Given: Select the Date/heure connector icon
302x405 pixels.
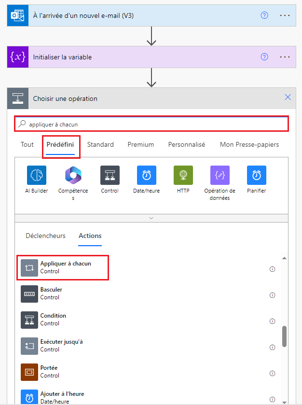Looking at the screenshot, I should click(147, 175).
